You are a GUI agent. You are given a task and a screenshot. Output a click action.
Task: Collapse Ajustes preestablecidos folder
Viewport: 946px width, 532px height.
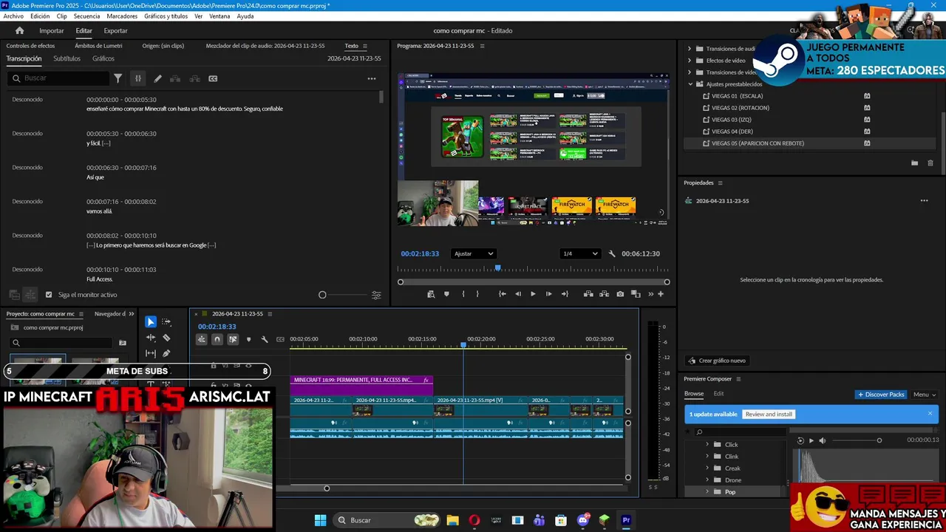(x=690, y=84)
